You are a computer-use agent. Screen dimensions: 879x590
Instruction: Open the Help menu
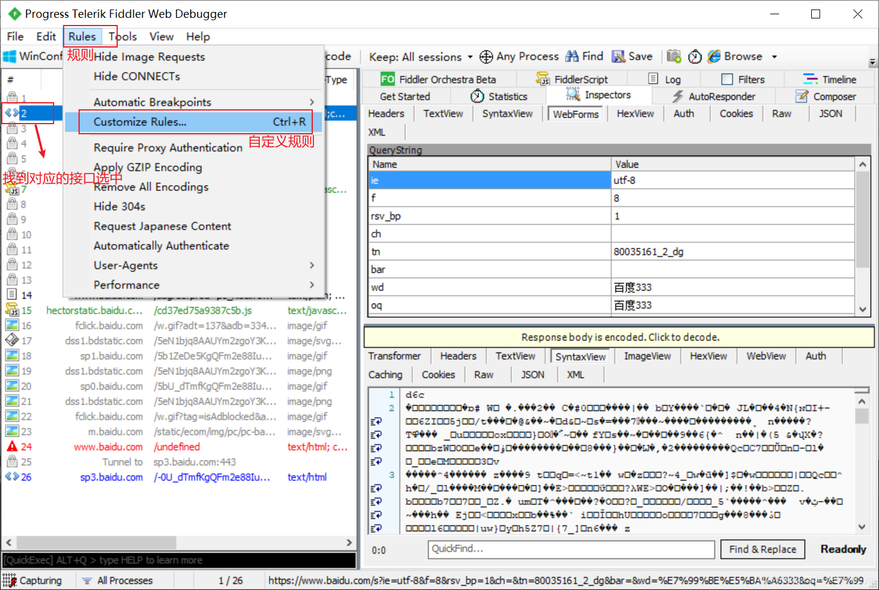[198, 36]
